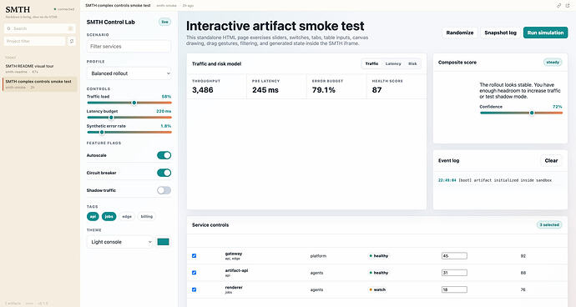Screen dimensions: 576x307
Task: Click the magnifier icon in the sidebar Search box
Action: 9,28
